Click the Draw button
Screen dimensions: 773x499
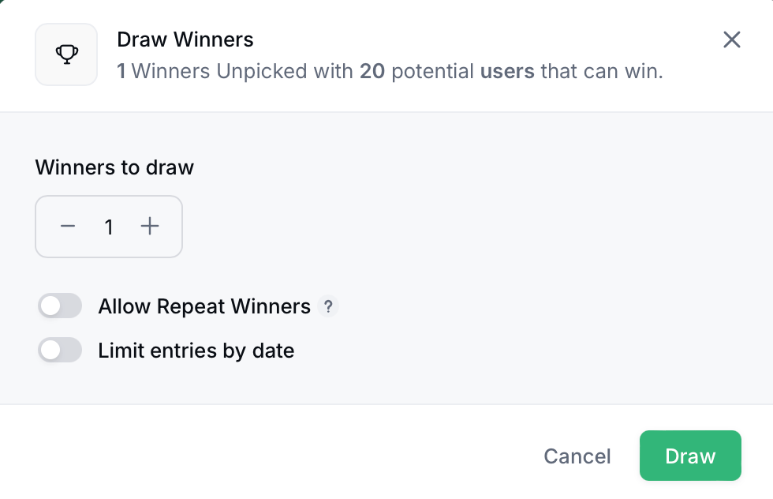[689, 456]
